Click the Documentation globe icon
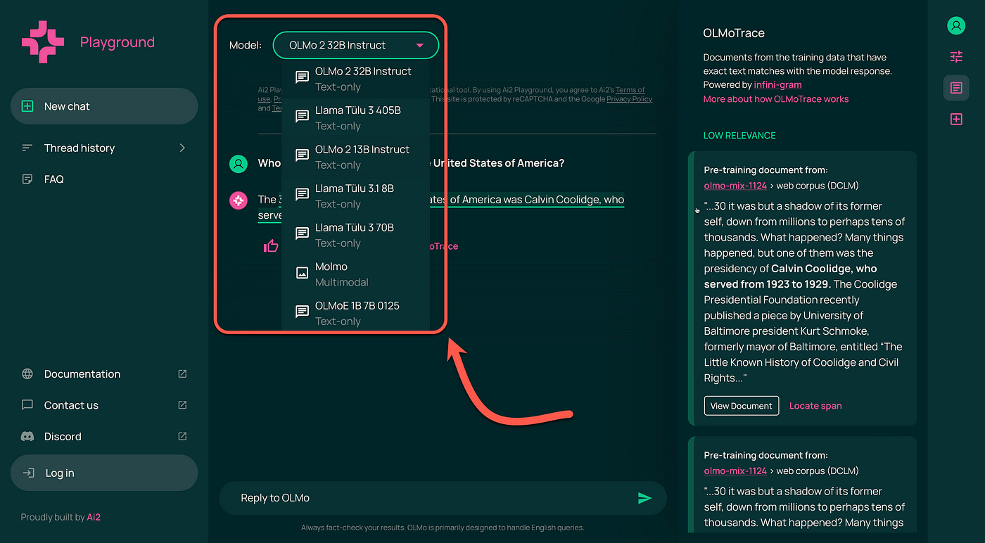The height and width of the screenshot is (543, 985). coord(27,374)
